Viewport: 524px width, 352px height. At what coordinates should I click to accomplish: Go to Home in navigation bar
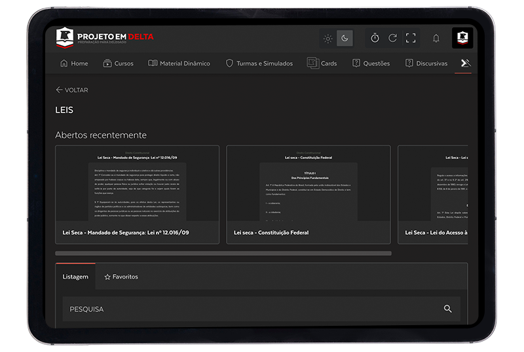(x=73, y=63)
